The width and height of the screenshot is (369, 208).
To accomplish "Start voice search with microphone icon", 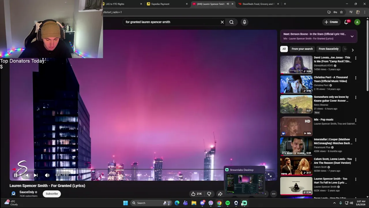I will (x=244, y=22).
